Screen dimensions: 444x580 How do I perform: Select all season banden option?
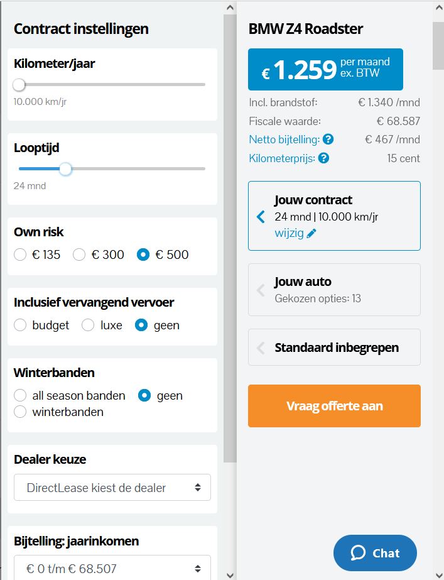tap(20, 395)
